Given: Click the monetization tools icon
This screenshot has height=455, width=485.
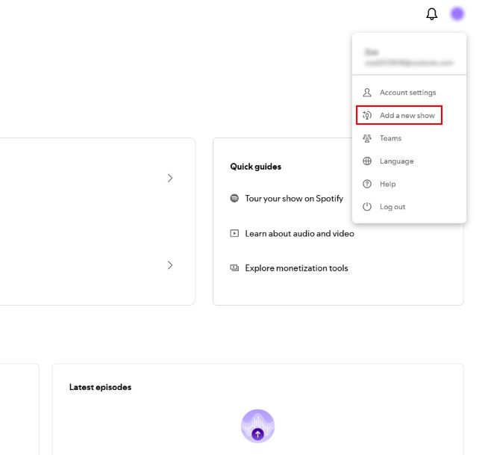Looking at the screenshot, I should point(234,268).
